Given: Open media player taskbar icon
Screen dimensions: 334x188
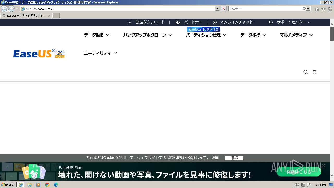Looking at the screenshot, I should coord(38,185).
